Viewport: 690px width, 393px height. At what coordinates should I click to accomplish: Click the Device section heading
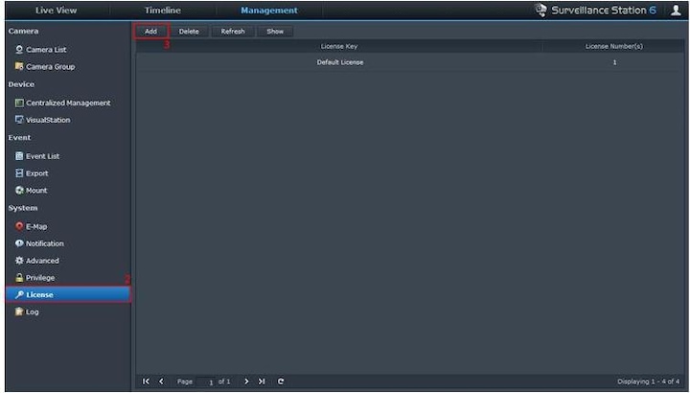[x=21, y=84]
